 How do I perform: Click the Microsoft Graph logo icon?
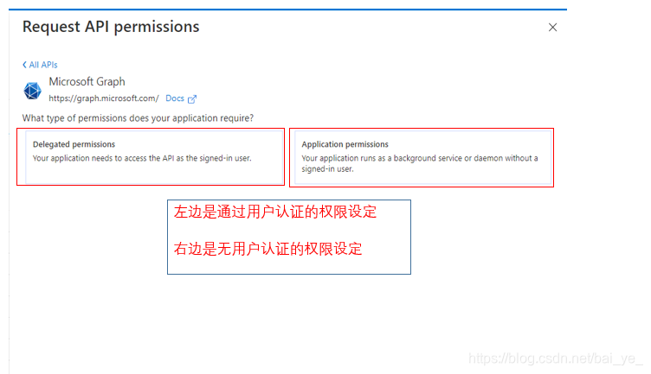click(x=32, y=91)
